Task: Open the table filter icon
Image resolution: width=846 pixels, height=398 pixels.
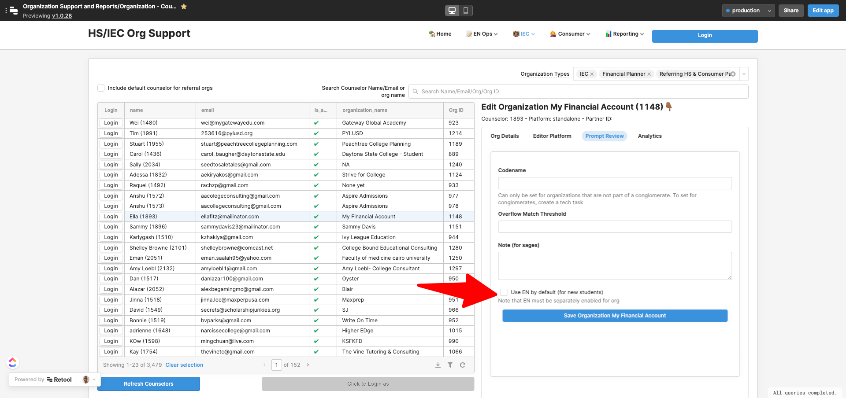Action: [450, 365]
